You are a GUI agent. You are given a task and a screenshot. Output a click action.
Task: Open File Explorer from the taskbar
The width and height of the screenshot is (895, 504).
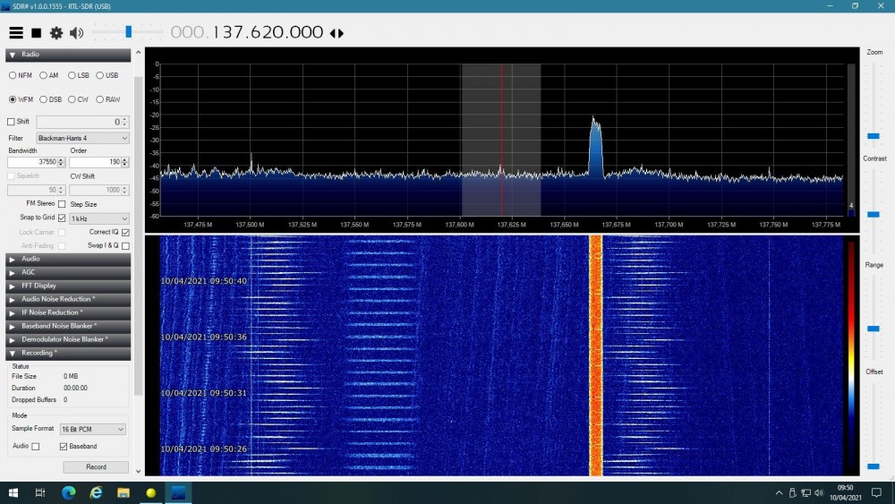point(124,492)
